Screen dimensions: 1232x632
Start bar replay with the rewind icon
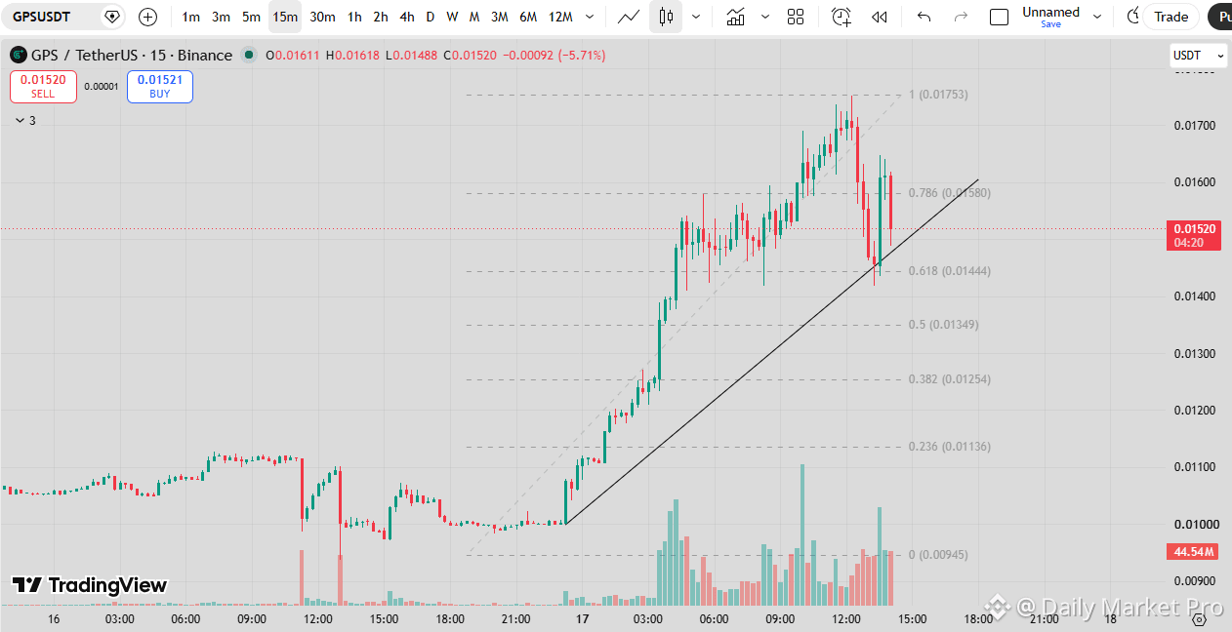click(880, 17)
